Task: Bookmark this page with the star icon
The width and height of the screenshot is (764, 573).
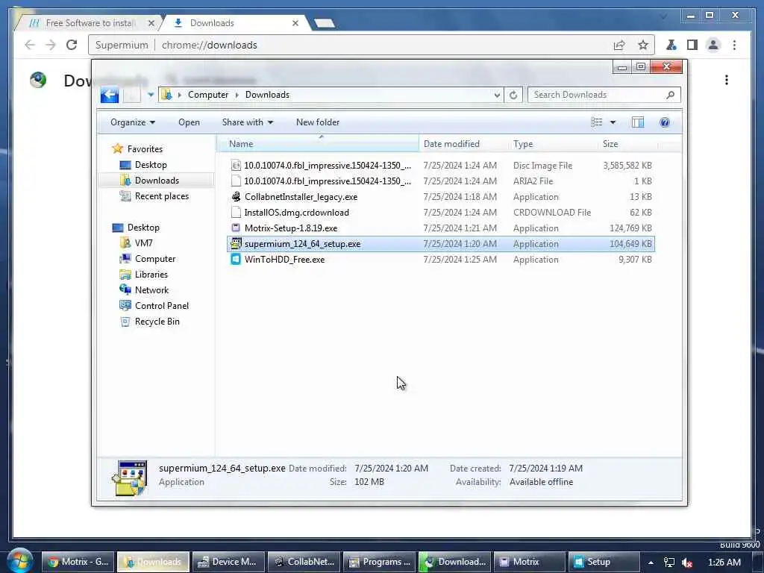Action: [x=643, y=45]
